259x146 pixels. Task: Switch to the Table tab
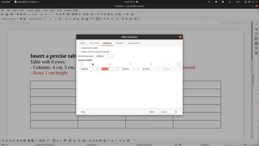click(x=83, y=43)
